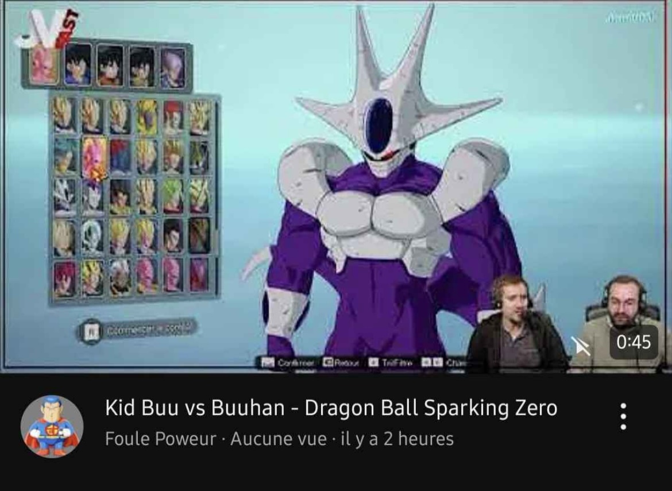Screen dimensions: 672x491
Task: Click the Tri/Filtre prompt in game bar
Action: 391,362
